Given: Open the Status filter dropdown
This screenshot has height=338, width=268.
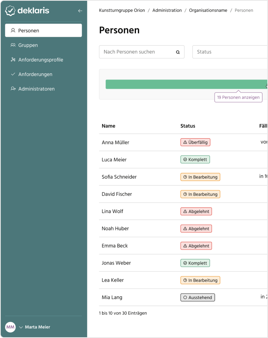Looking at the screenshot, I should point(230,52).
